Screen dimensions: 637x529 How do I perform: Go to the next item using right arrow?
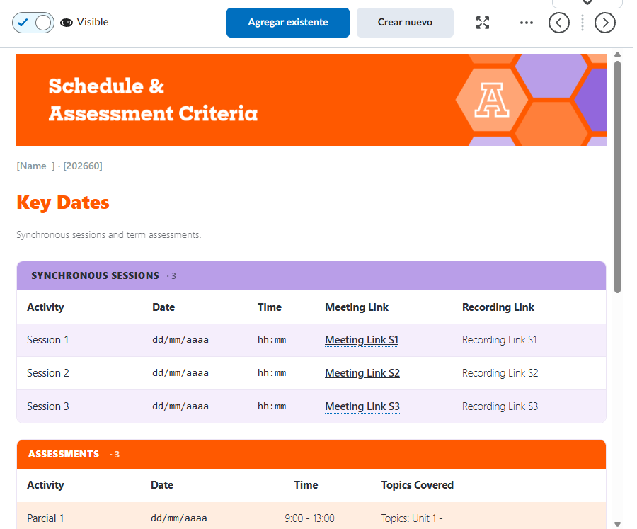click(x=605, y=23)
